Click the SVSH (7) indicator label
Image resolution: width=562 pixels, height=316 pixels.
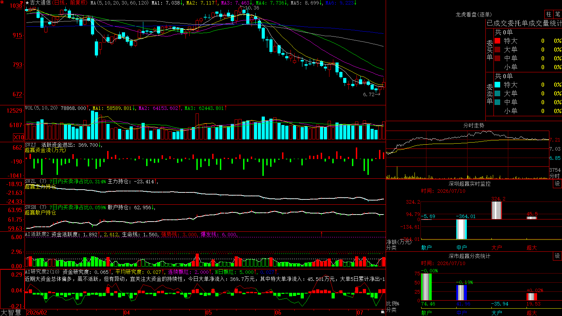pos(36,208)
